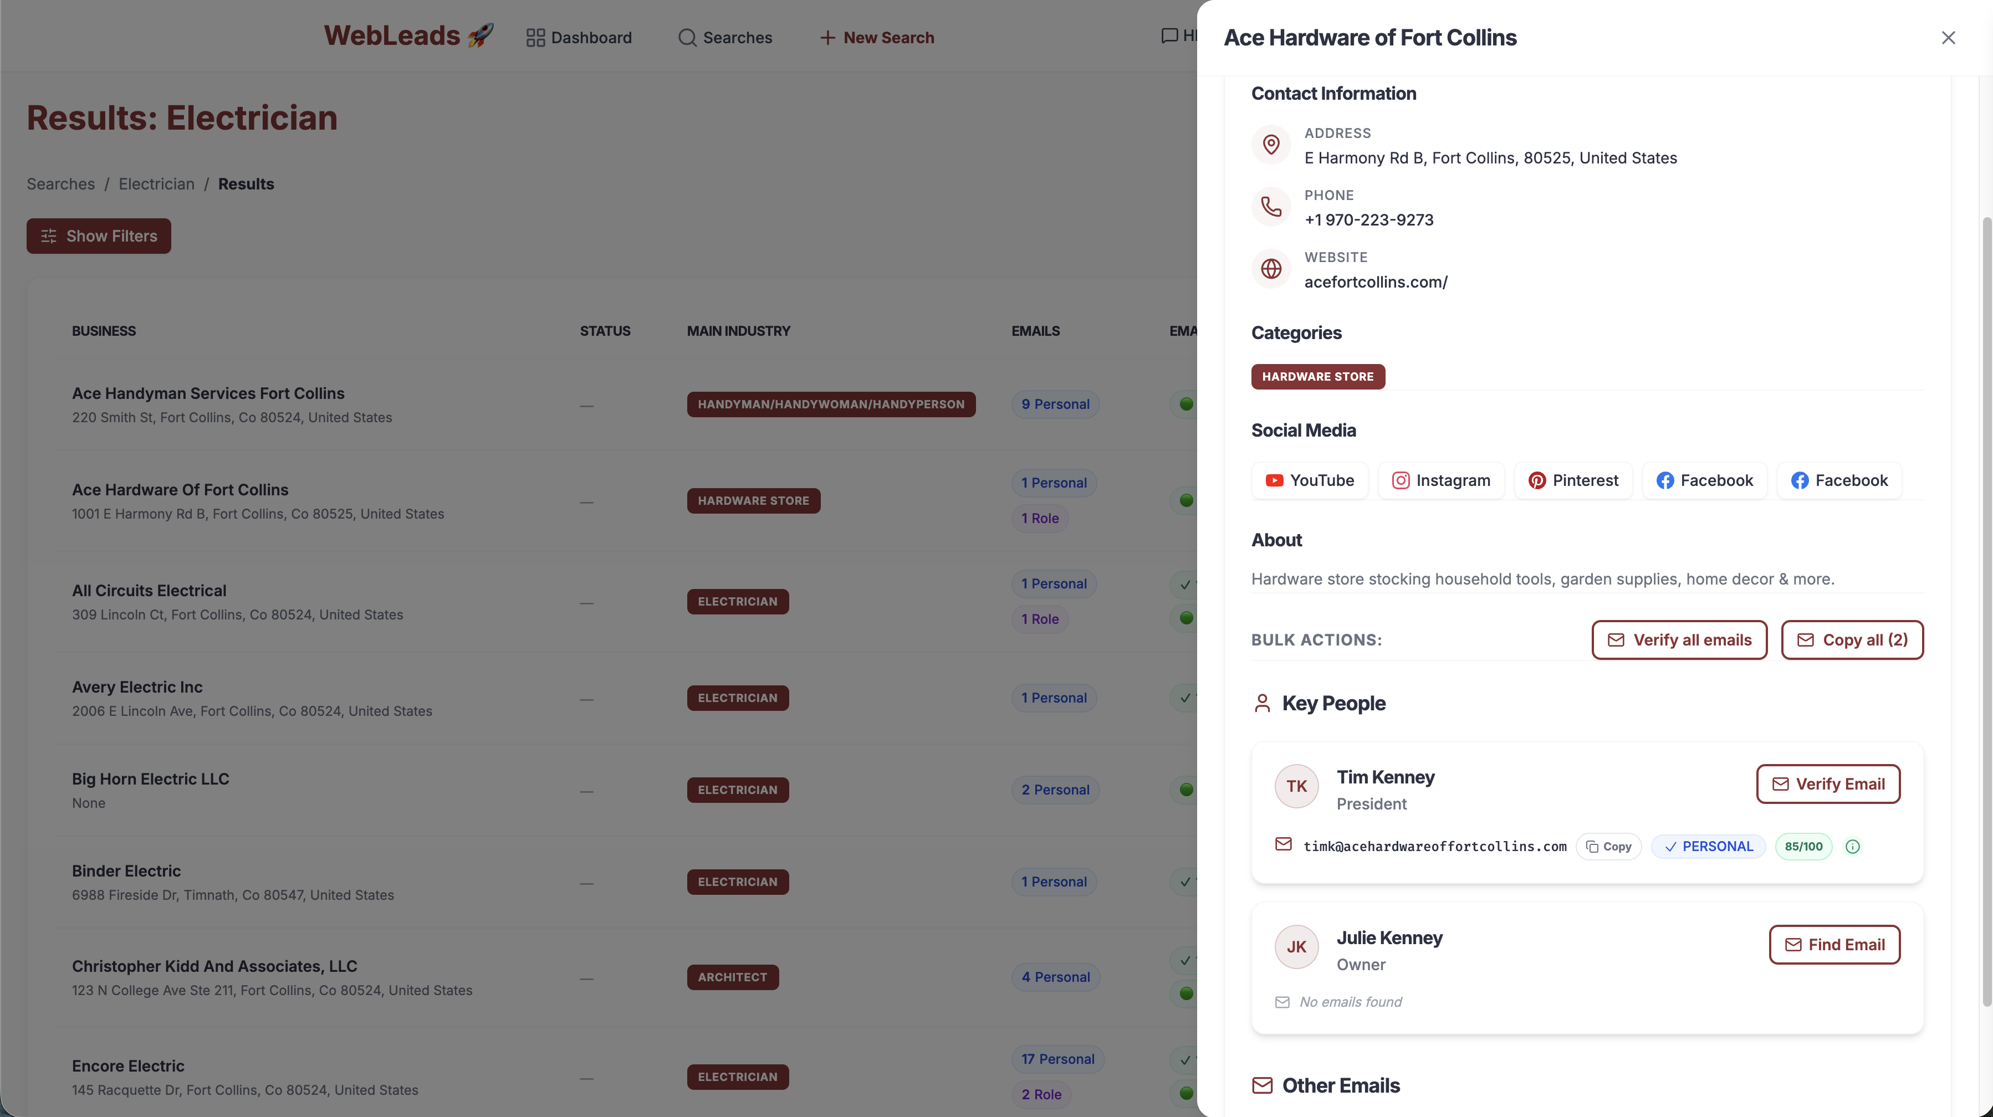Copy Tim Kenney's email address

point(1608,846)
